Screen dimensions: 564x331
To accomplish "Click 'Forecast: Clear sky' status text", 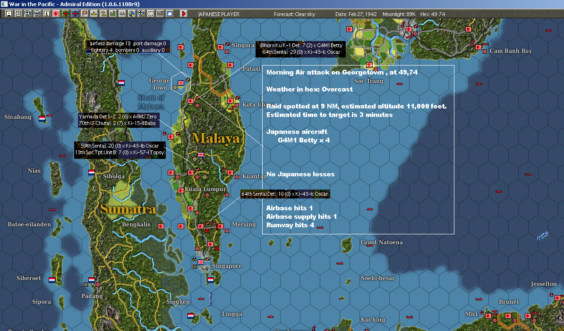I will point(294,14).
